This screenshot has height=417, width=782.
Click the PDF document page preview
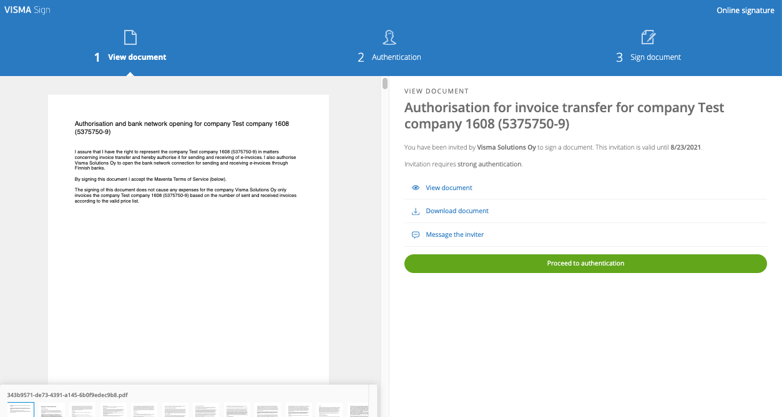[188, 237]
